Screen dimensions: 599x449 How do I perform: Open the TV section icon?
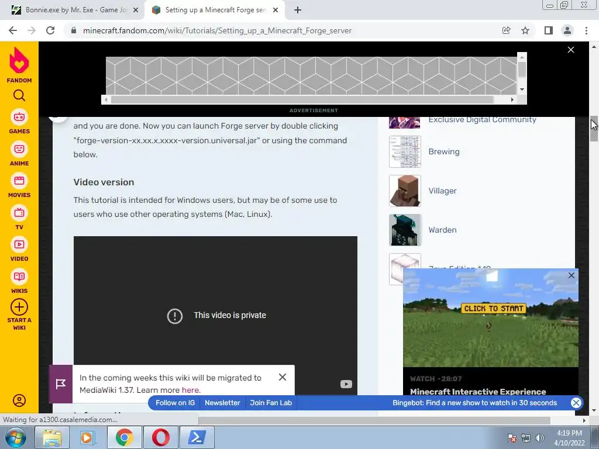pyautogui.click(x=19, y=213)
